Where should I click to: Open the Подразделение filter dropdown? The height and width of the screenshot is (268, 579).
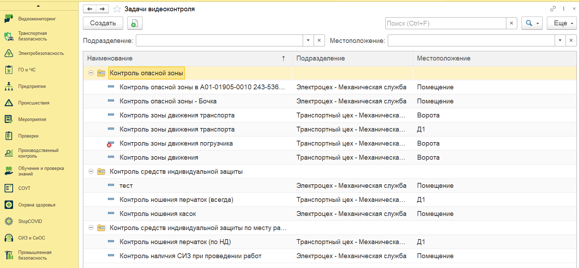click(308, 40)
